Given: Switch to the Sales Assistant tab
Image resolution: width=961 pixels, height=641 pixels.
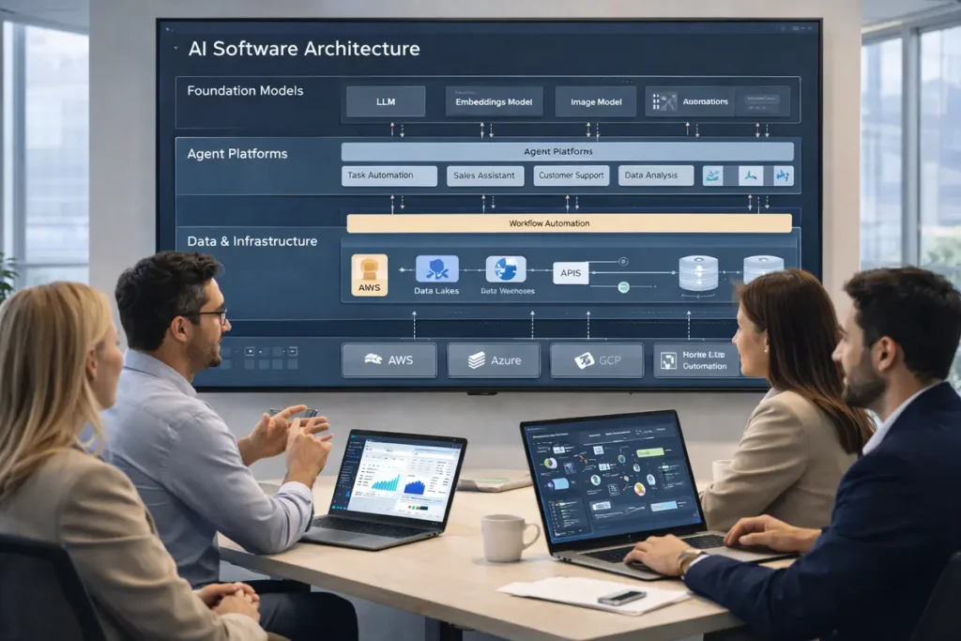Looking at the screenshot, I should [x=484, y=175].
